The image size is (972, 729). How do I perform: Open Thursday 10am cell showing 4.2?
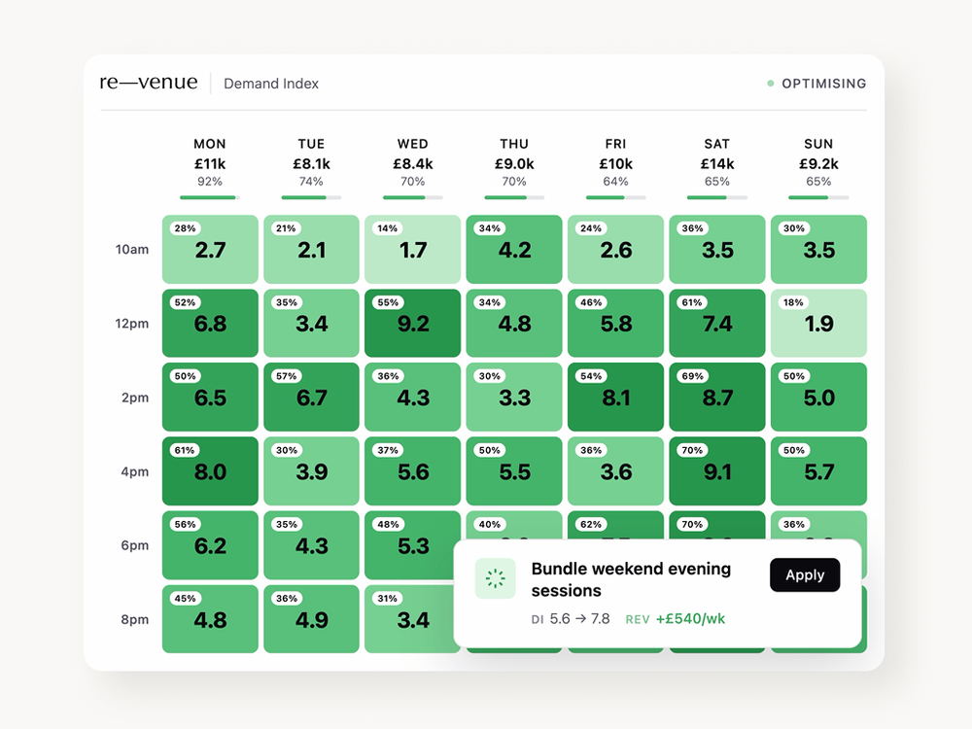514,249
